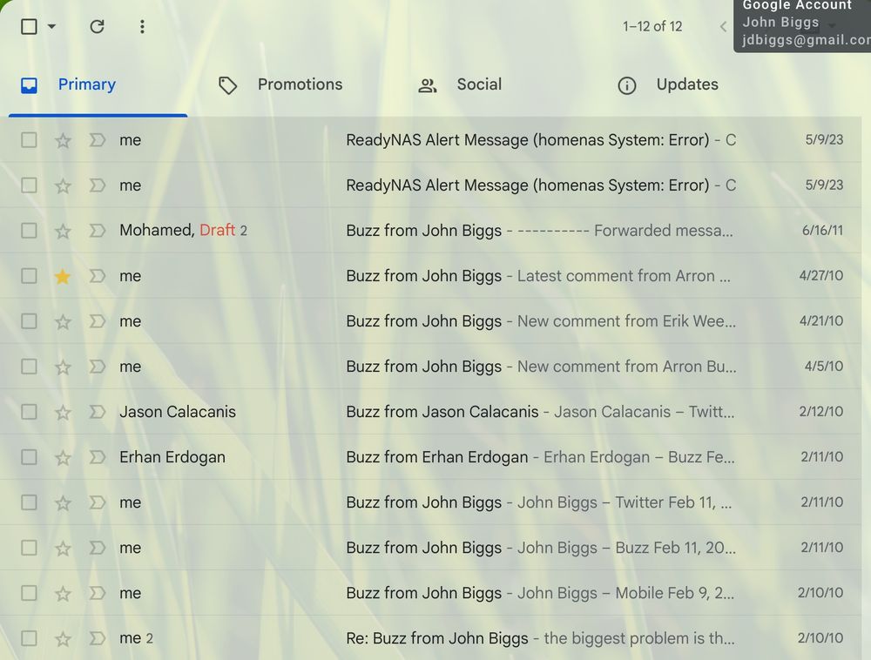871x660 pixels.
Task: Mark the 4/21/10 email as important
Action: [x=98, y=321]
